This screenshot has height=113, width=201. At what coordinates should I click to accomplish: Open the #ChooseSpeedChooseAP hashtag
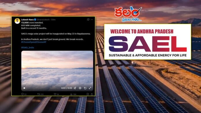click(x=34, y=42)
